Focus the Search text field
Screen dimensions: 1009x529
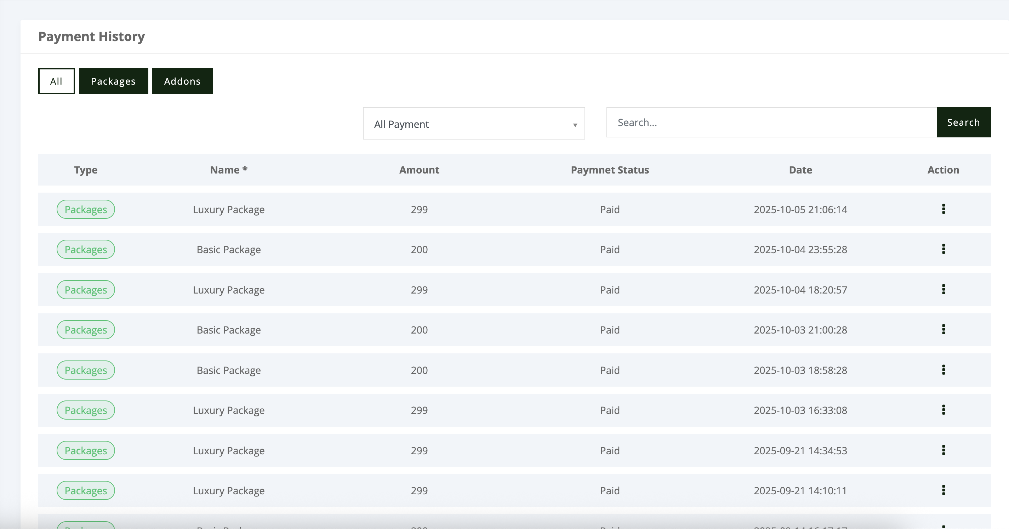[x=771, y=122]
